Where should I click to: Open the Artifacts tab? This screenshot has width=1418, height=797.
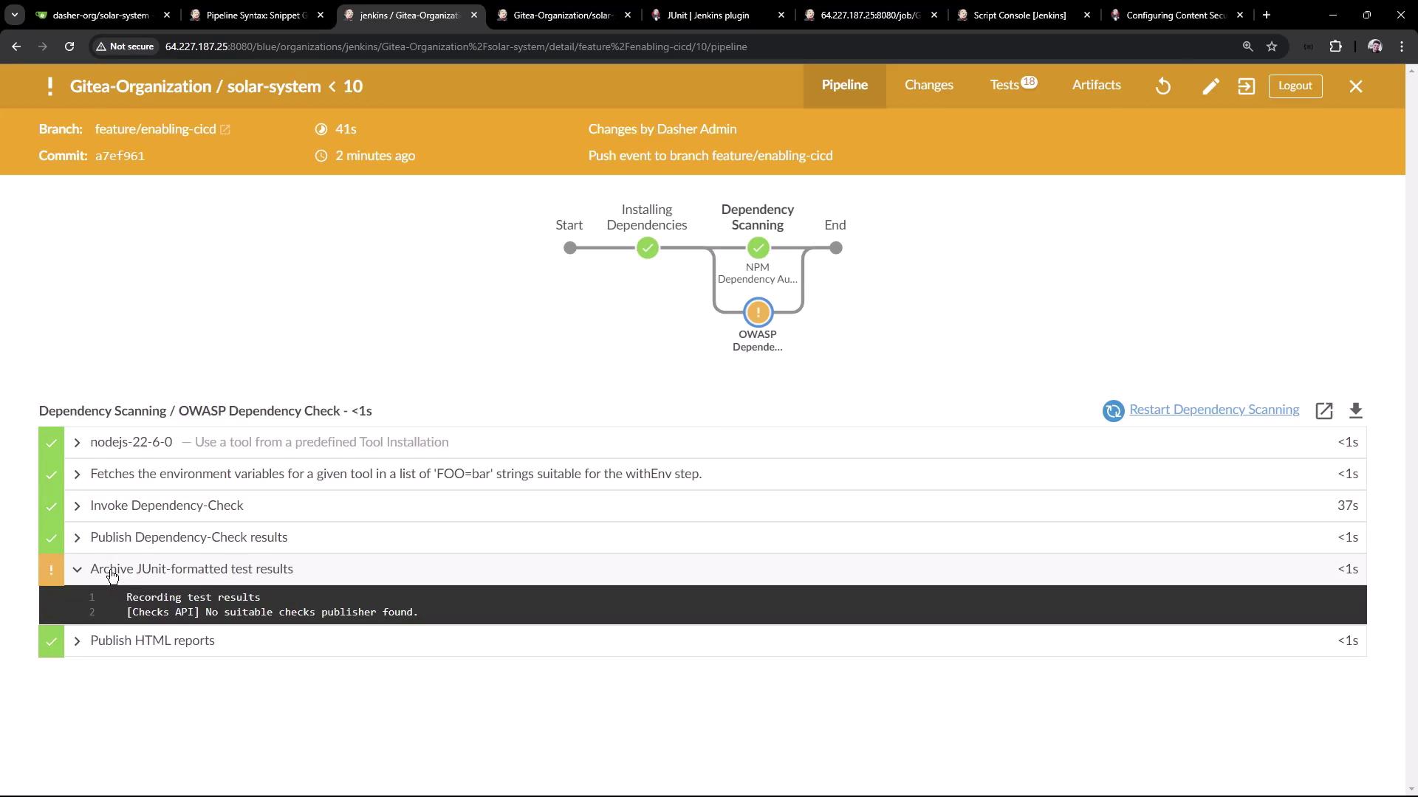pos(1096,86)
